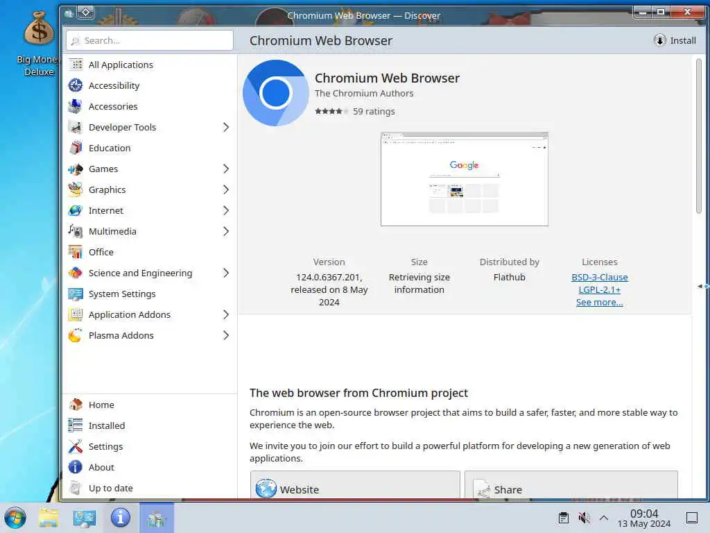
Task: Click the Accessories category icon
Action: [76, 106]
